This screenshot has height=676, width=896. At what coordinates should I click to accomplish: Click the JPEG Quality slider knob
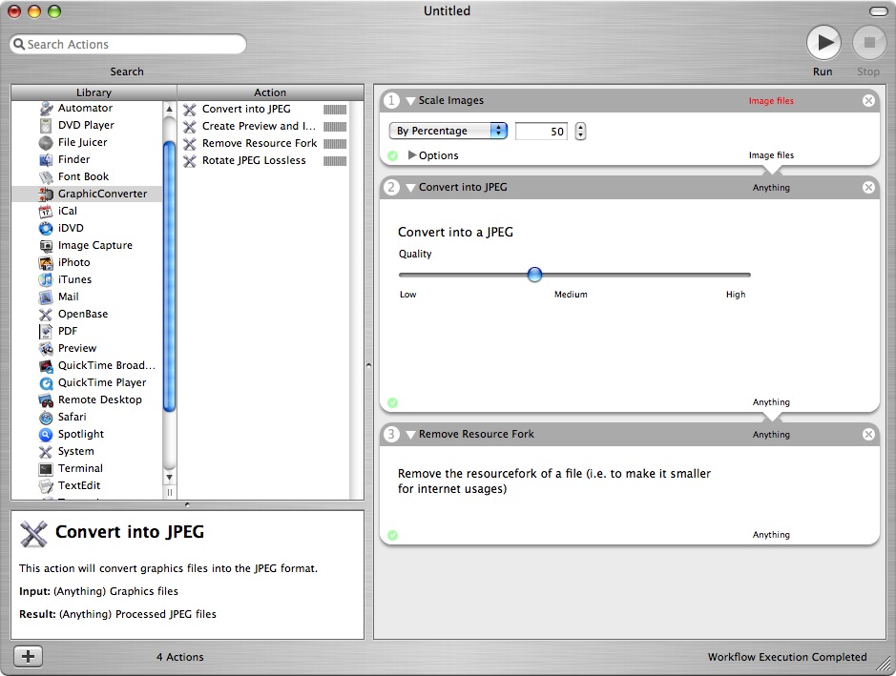(534, 275)
